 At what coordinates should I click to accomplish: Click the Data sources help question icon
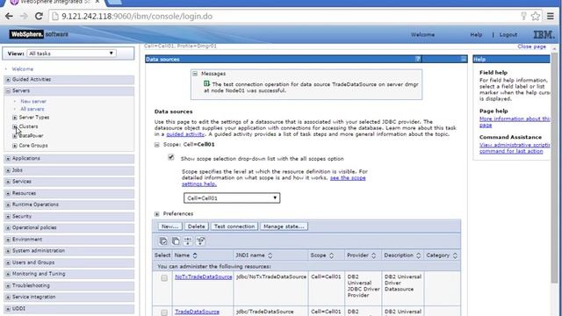point(418,59)
